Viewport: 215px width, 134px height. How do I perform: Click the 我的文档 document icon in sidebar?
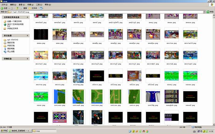coord(5,43)
